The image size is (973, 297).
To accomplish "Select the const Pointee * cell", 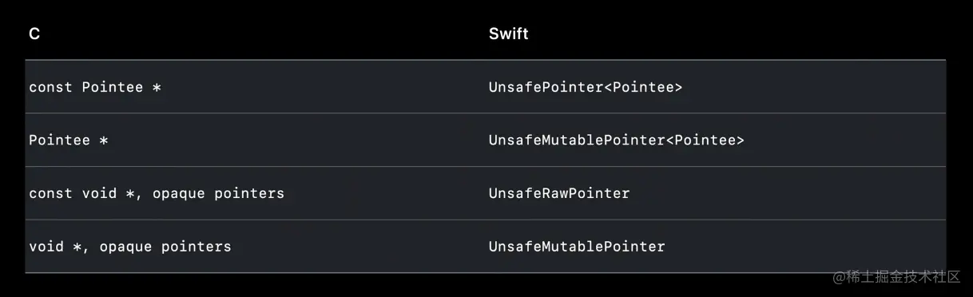I will pos(95,87).
